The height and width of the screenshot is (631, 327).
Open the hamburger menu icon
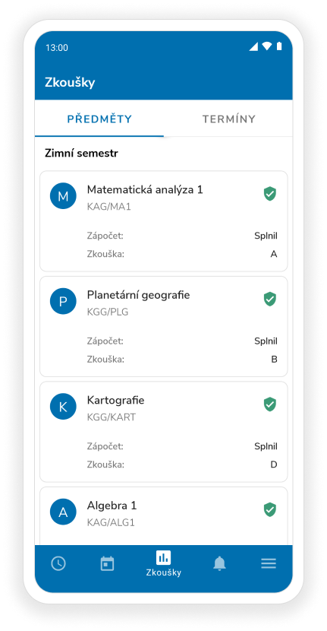269,563
